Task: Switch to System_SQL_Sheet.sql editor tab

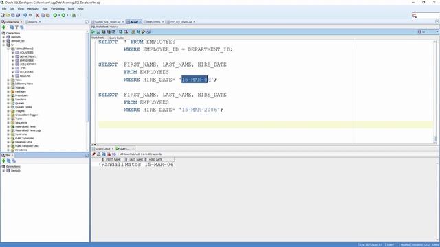Action: [x=108, y=22]
